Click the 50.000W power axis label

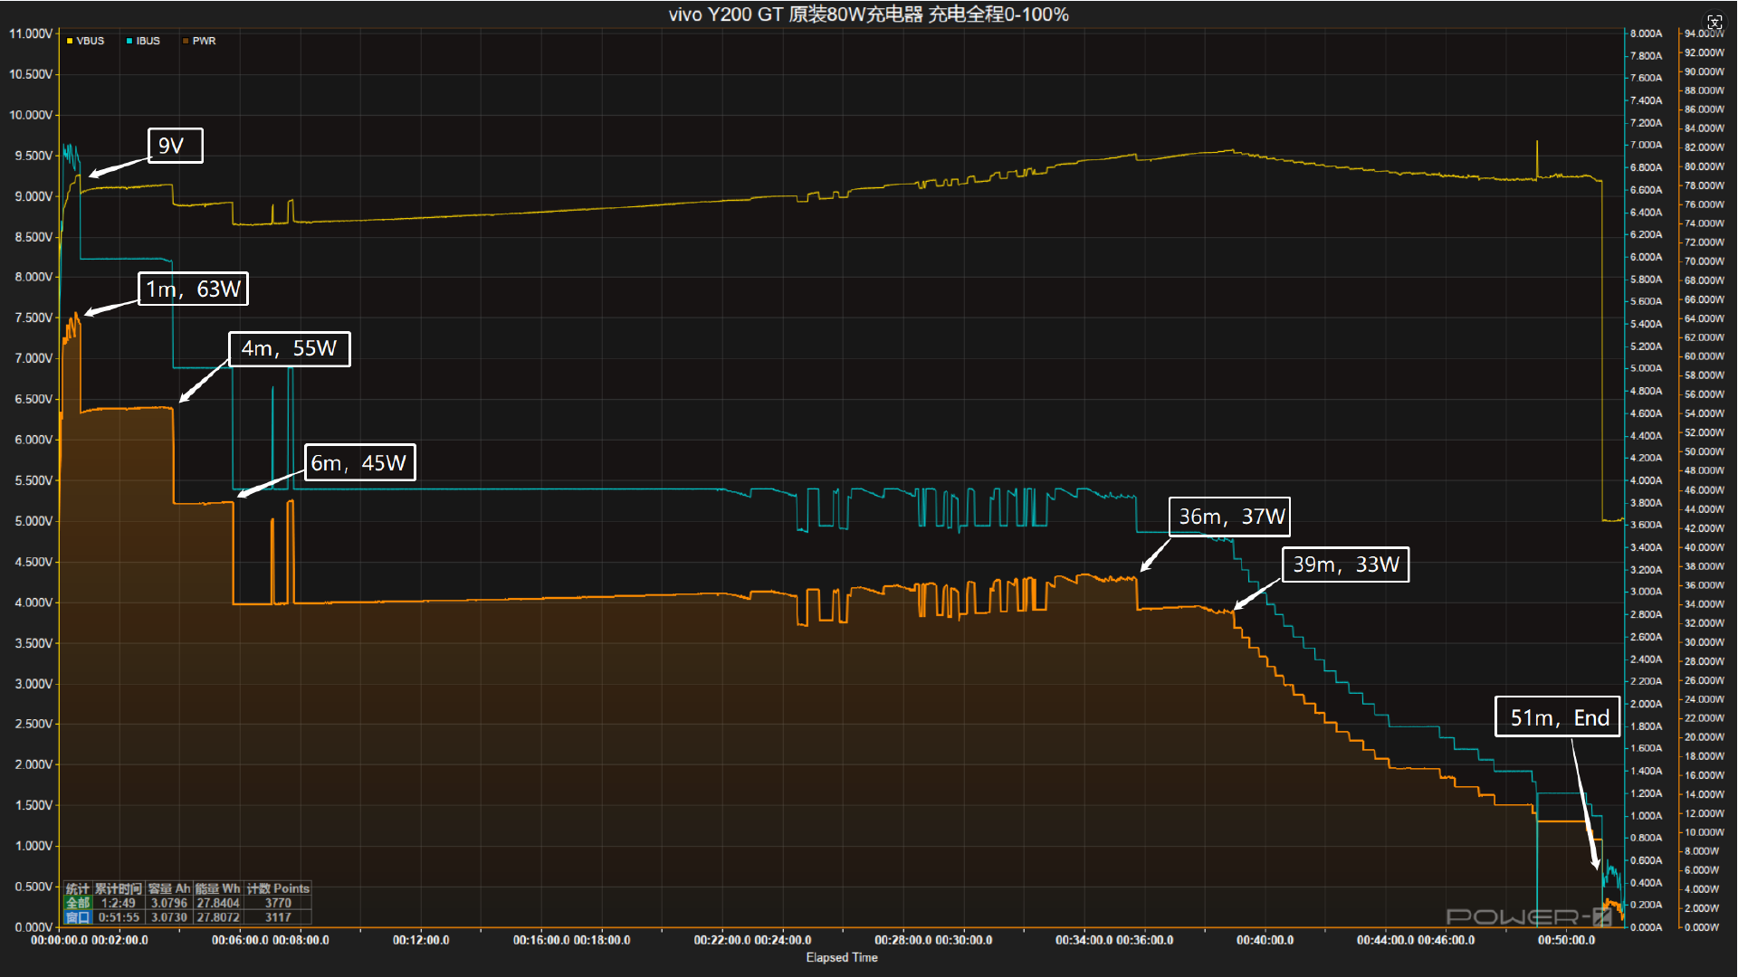(x=1705, y=451)
